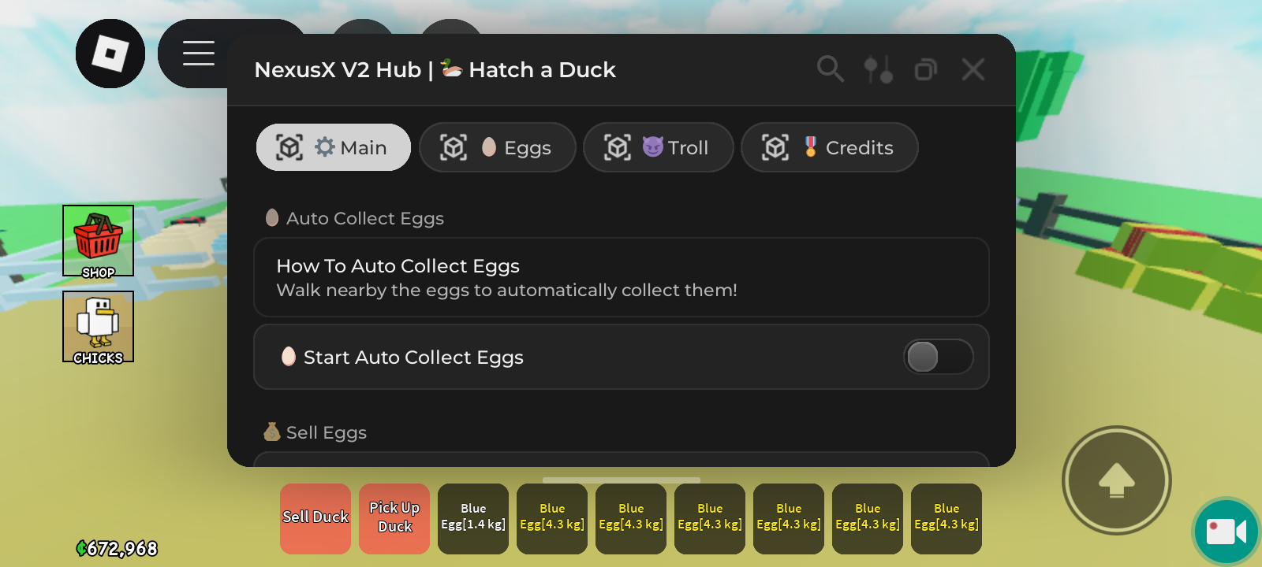The height and width of the screenshot is (567, 1262).
Task: Open the Credits tab
Action: click(x=829, y=147)
